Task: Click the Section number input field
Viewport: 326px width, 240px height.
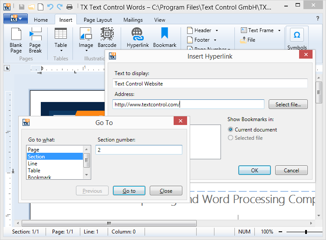Action: (x=138, y=150)
